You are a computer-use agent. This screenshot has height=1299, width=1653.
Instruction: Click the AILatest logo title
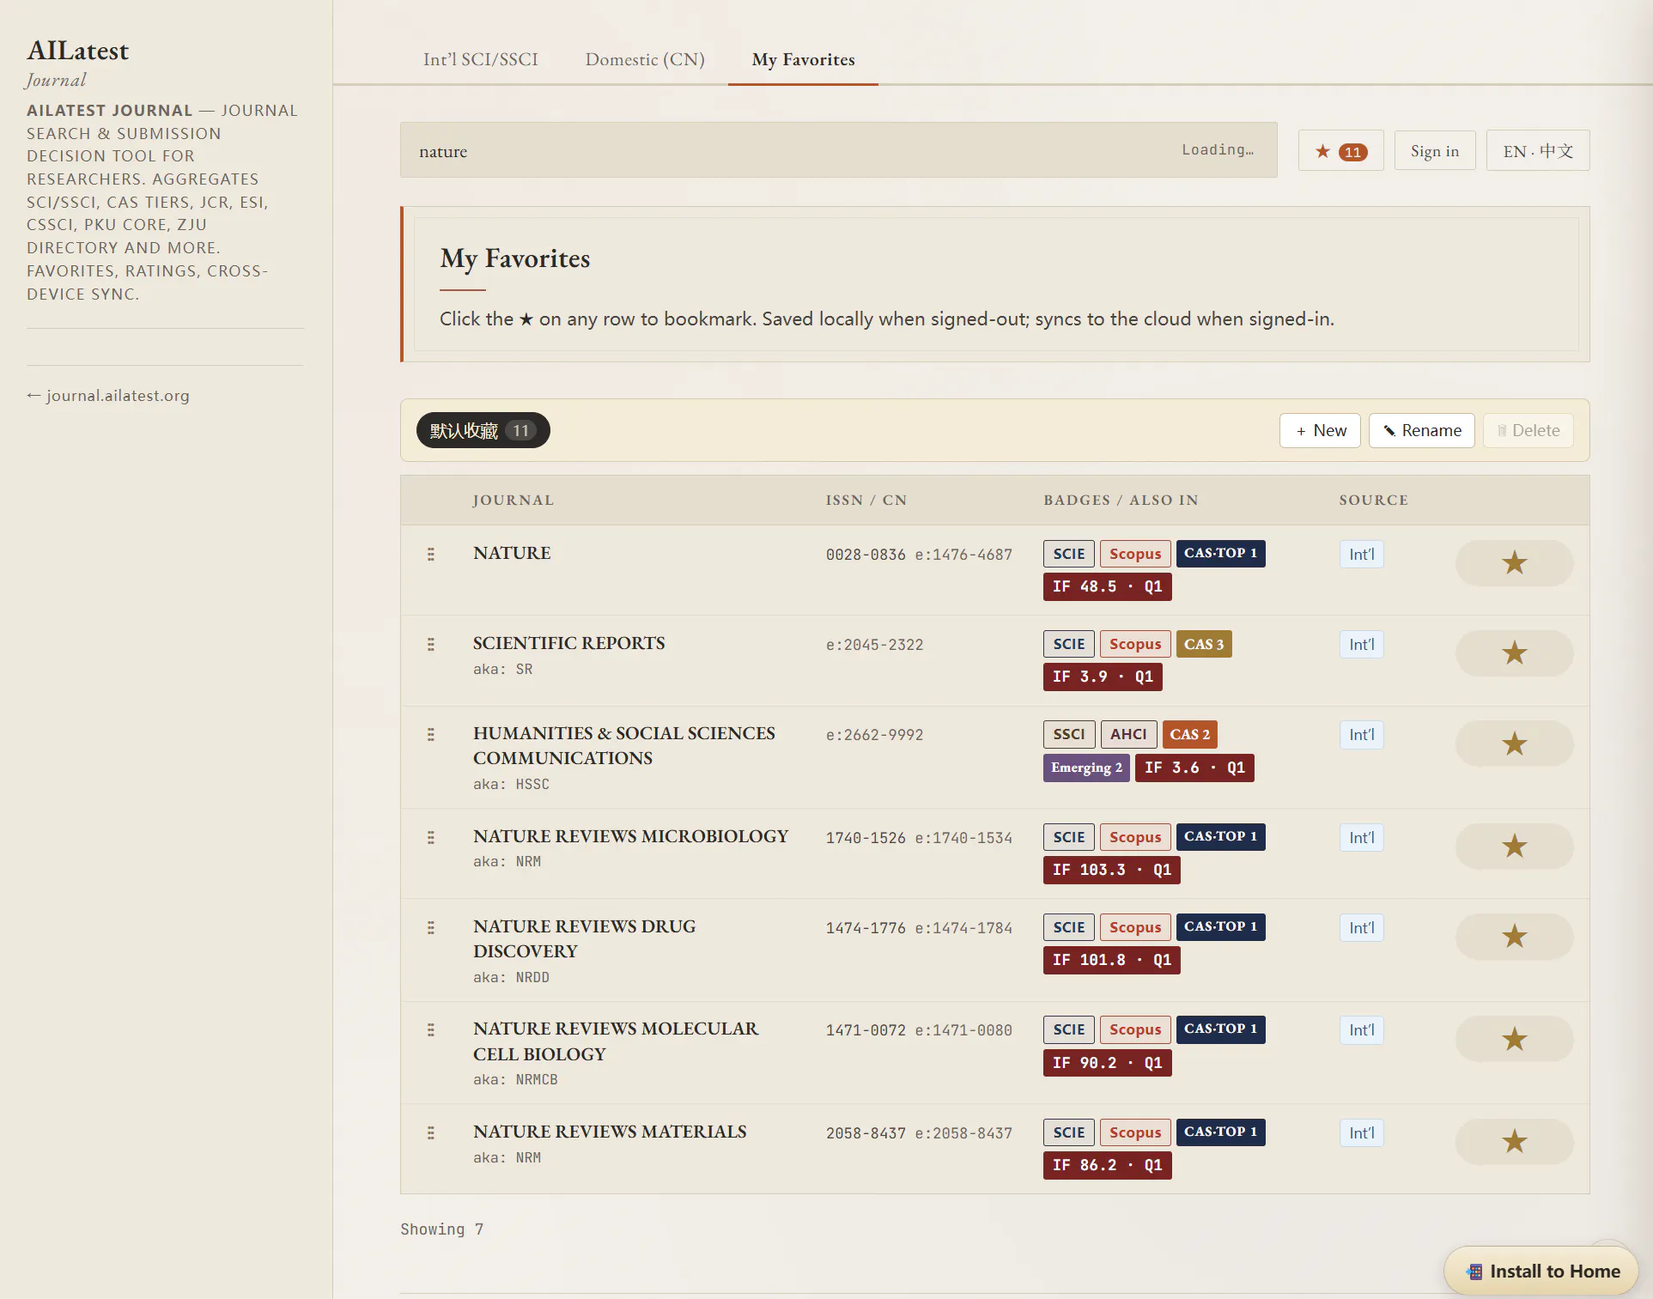[77, 51]
